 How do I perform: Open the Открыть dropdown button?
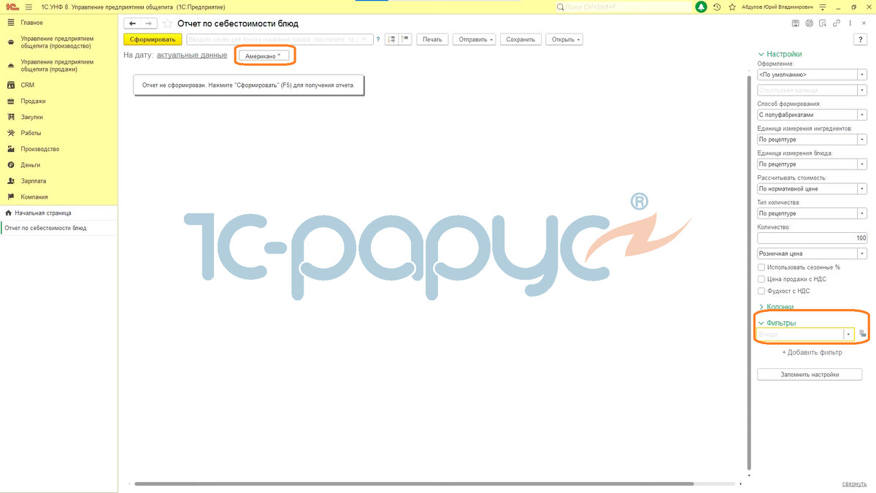pyautogui.click(x=564, y=39)
